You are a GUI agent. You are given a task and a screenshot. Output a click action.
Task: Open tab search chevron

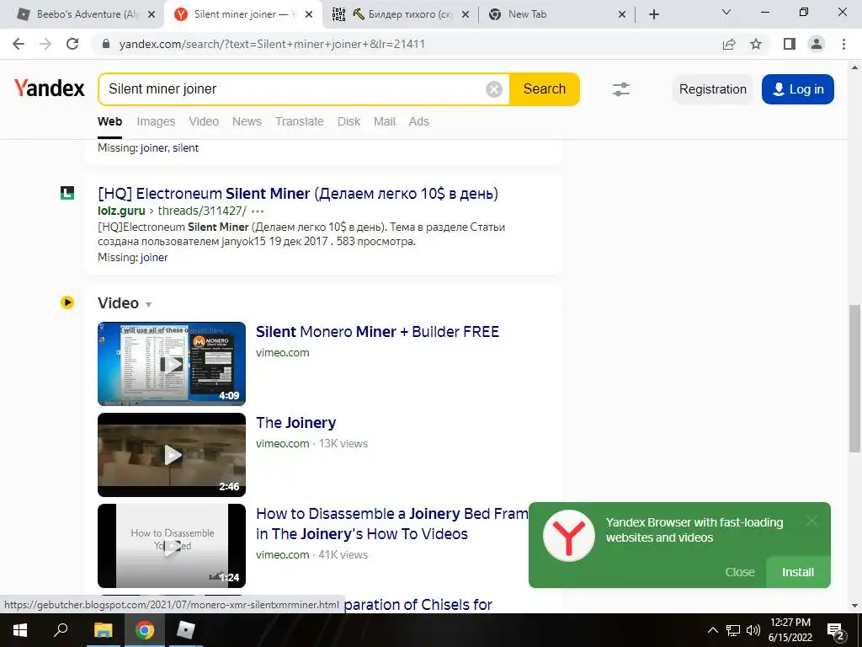726,12
